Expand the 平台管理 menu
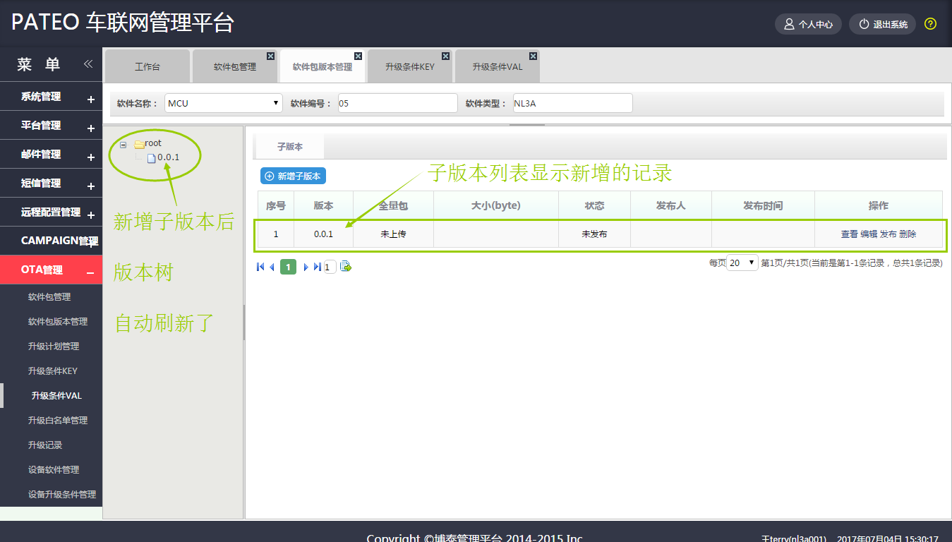 tap(91, 128)
